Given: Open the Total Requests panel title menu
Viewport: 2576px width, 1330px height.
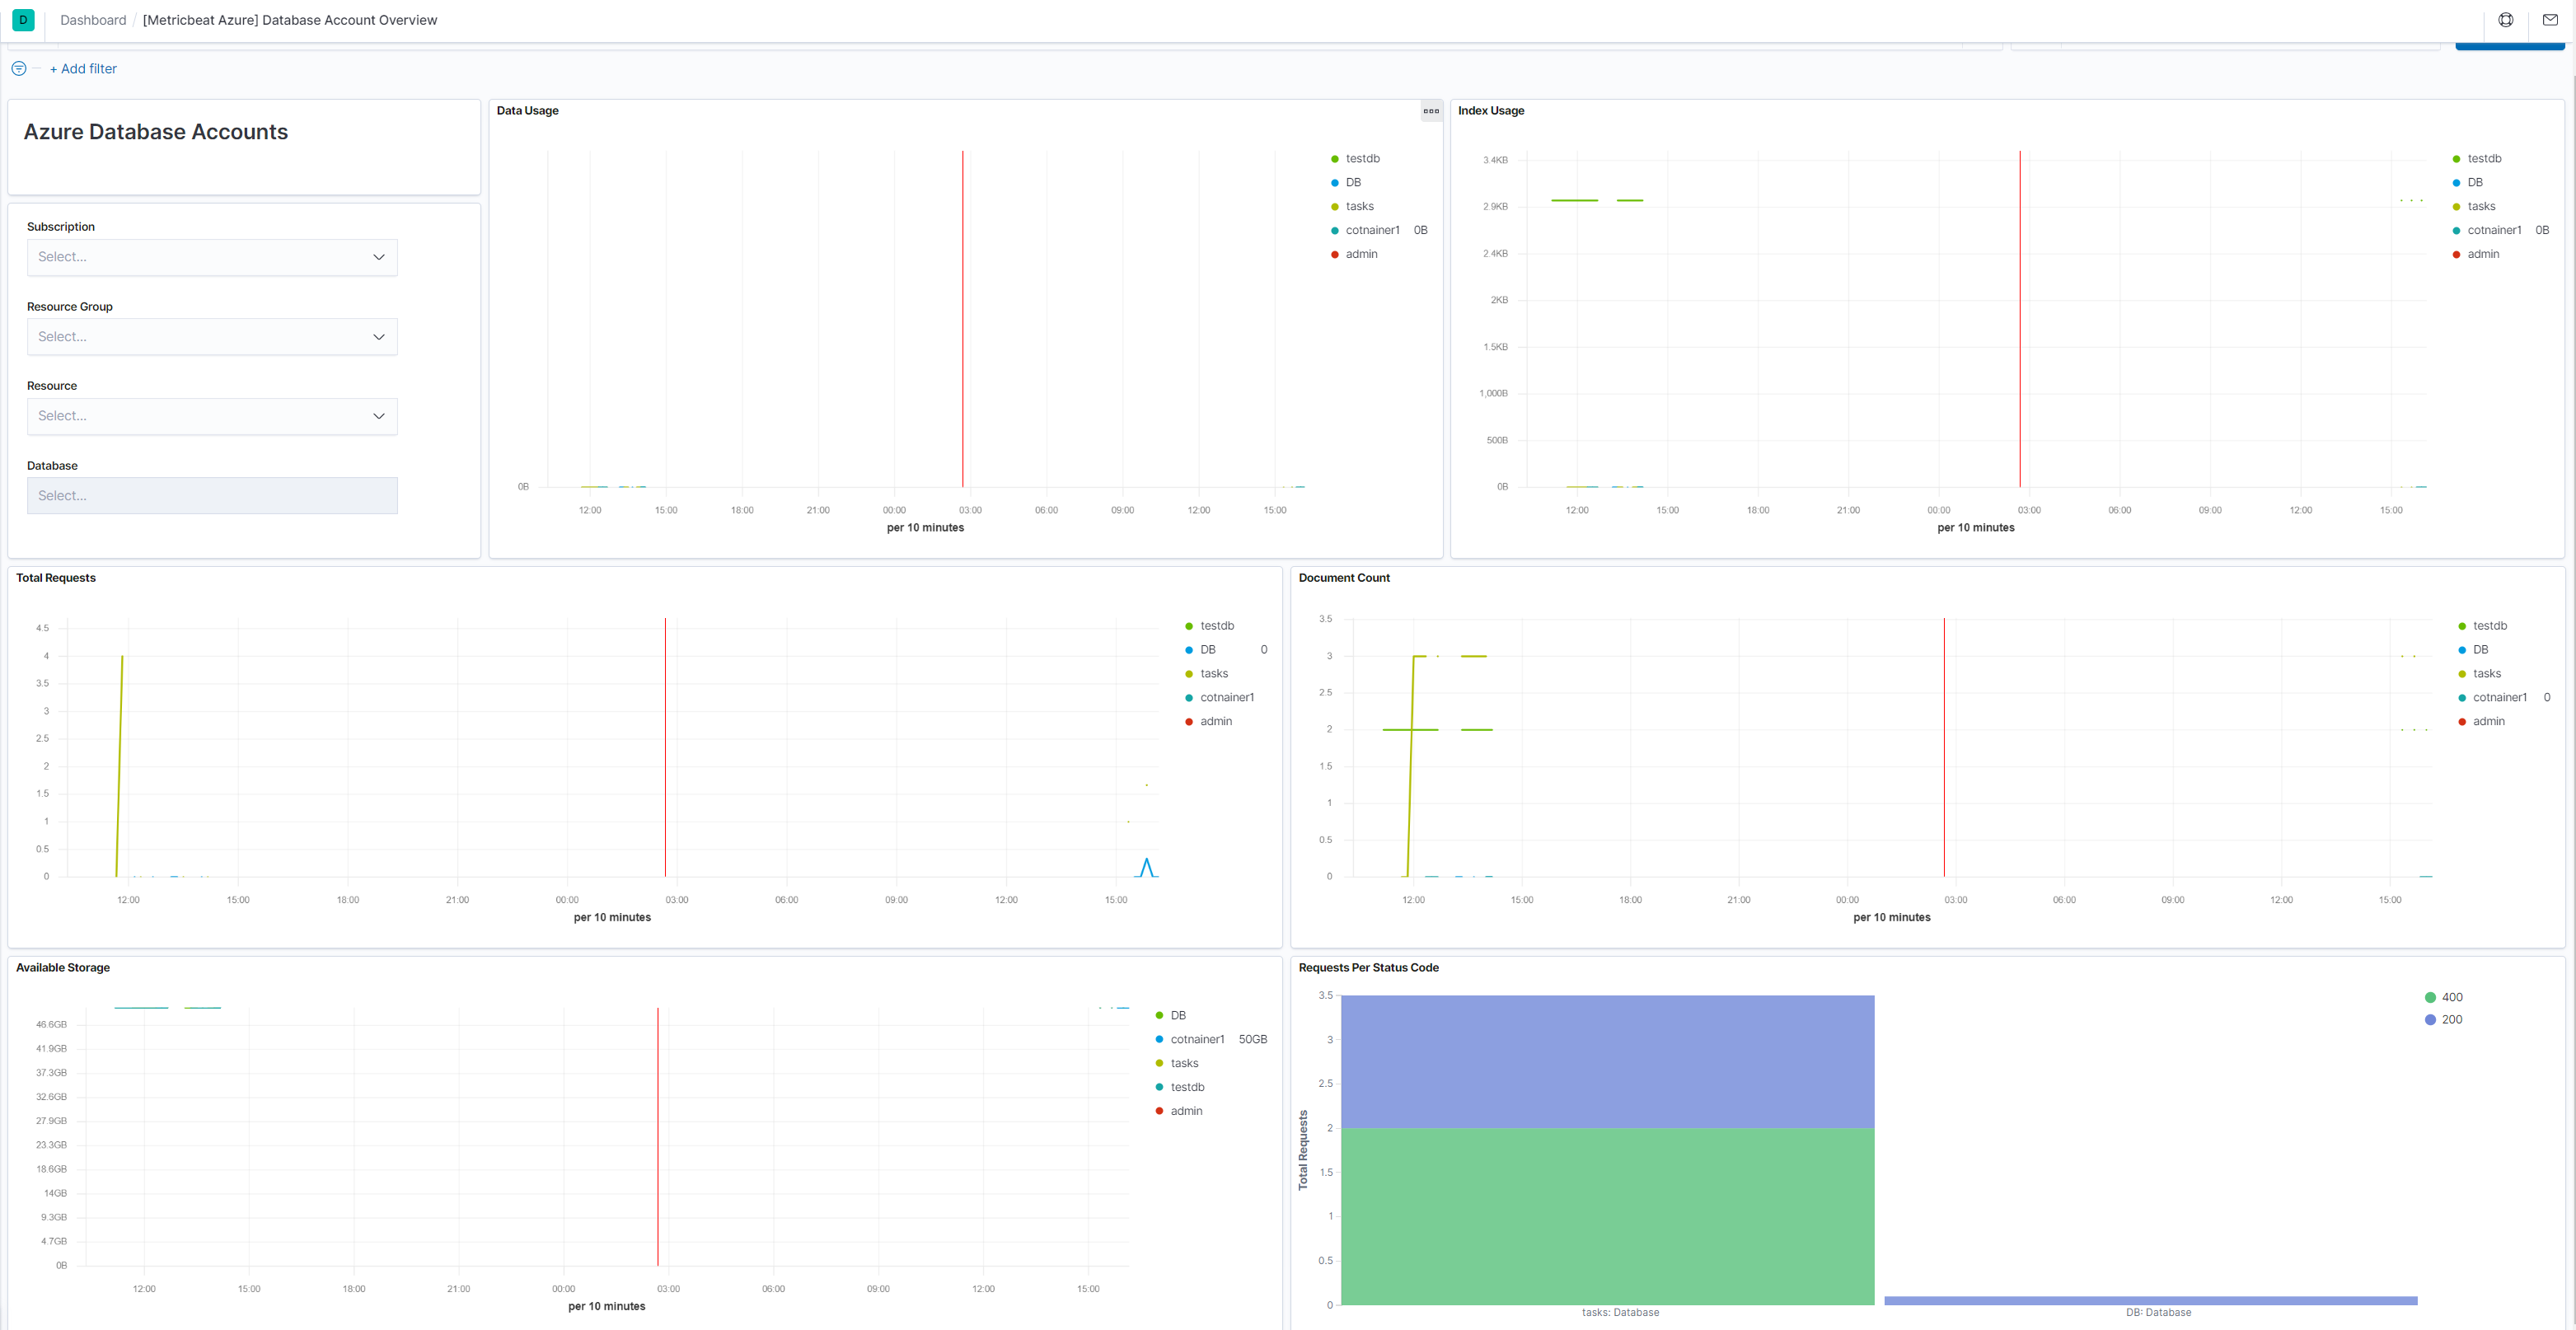Looking at the screenshot, I should coord(56,577).
